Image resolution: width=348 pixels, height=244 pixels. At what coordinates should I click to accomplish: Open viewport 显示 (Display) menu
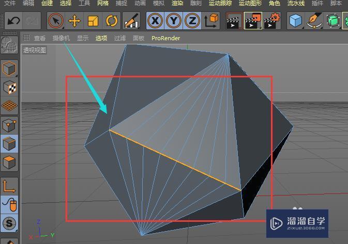click(83, 38)
